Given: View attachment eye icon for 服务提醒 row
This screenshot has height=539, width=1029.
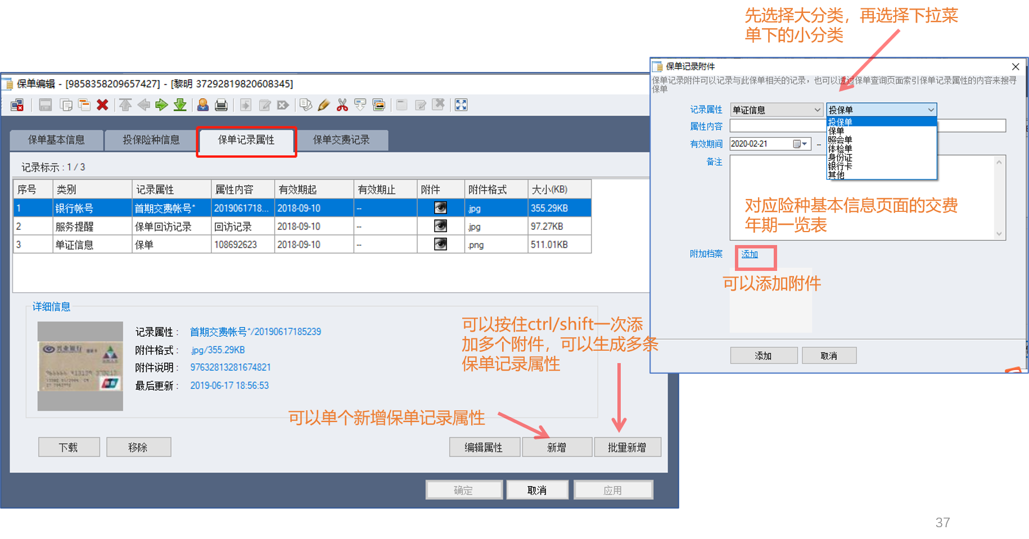Looking at the screenshot, I should coord(440,226).
